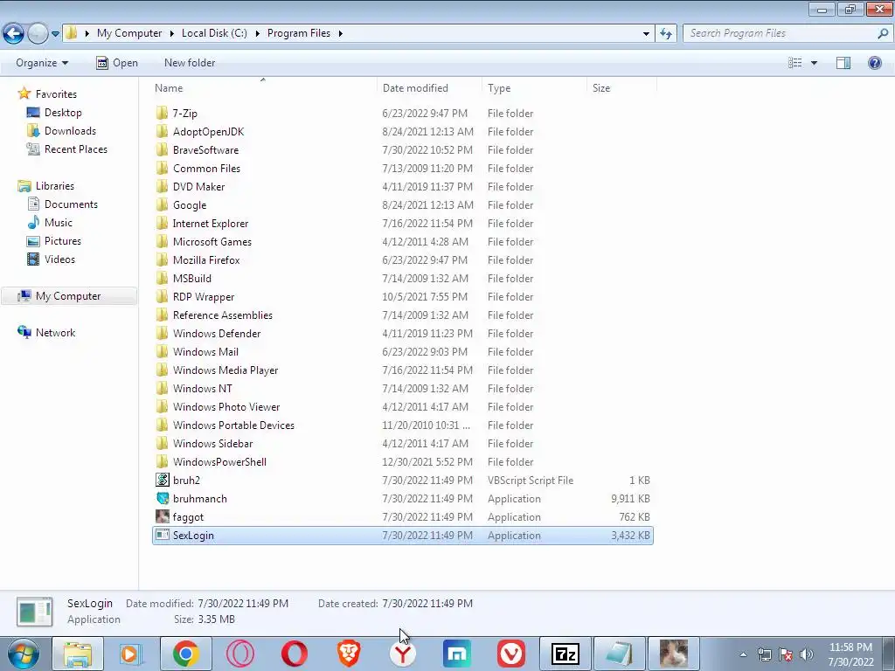Click the search magnifier icon
895x671 pixels.
[x=883, y=33]
